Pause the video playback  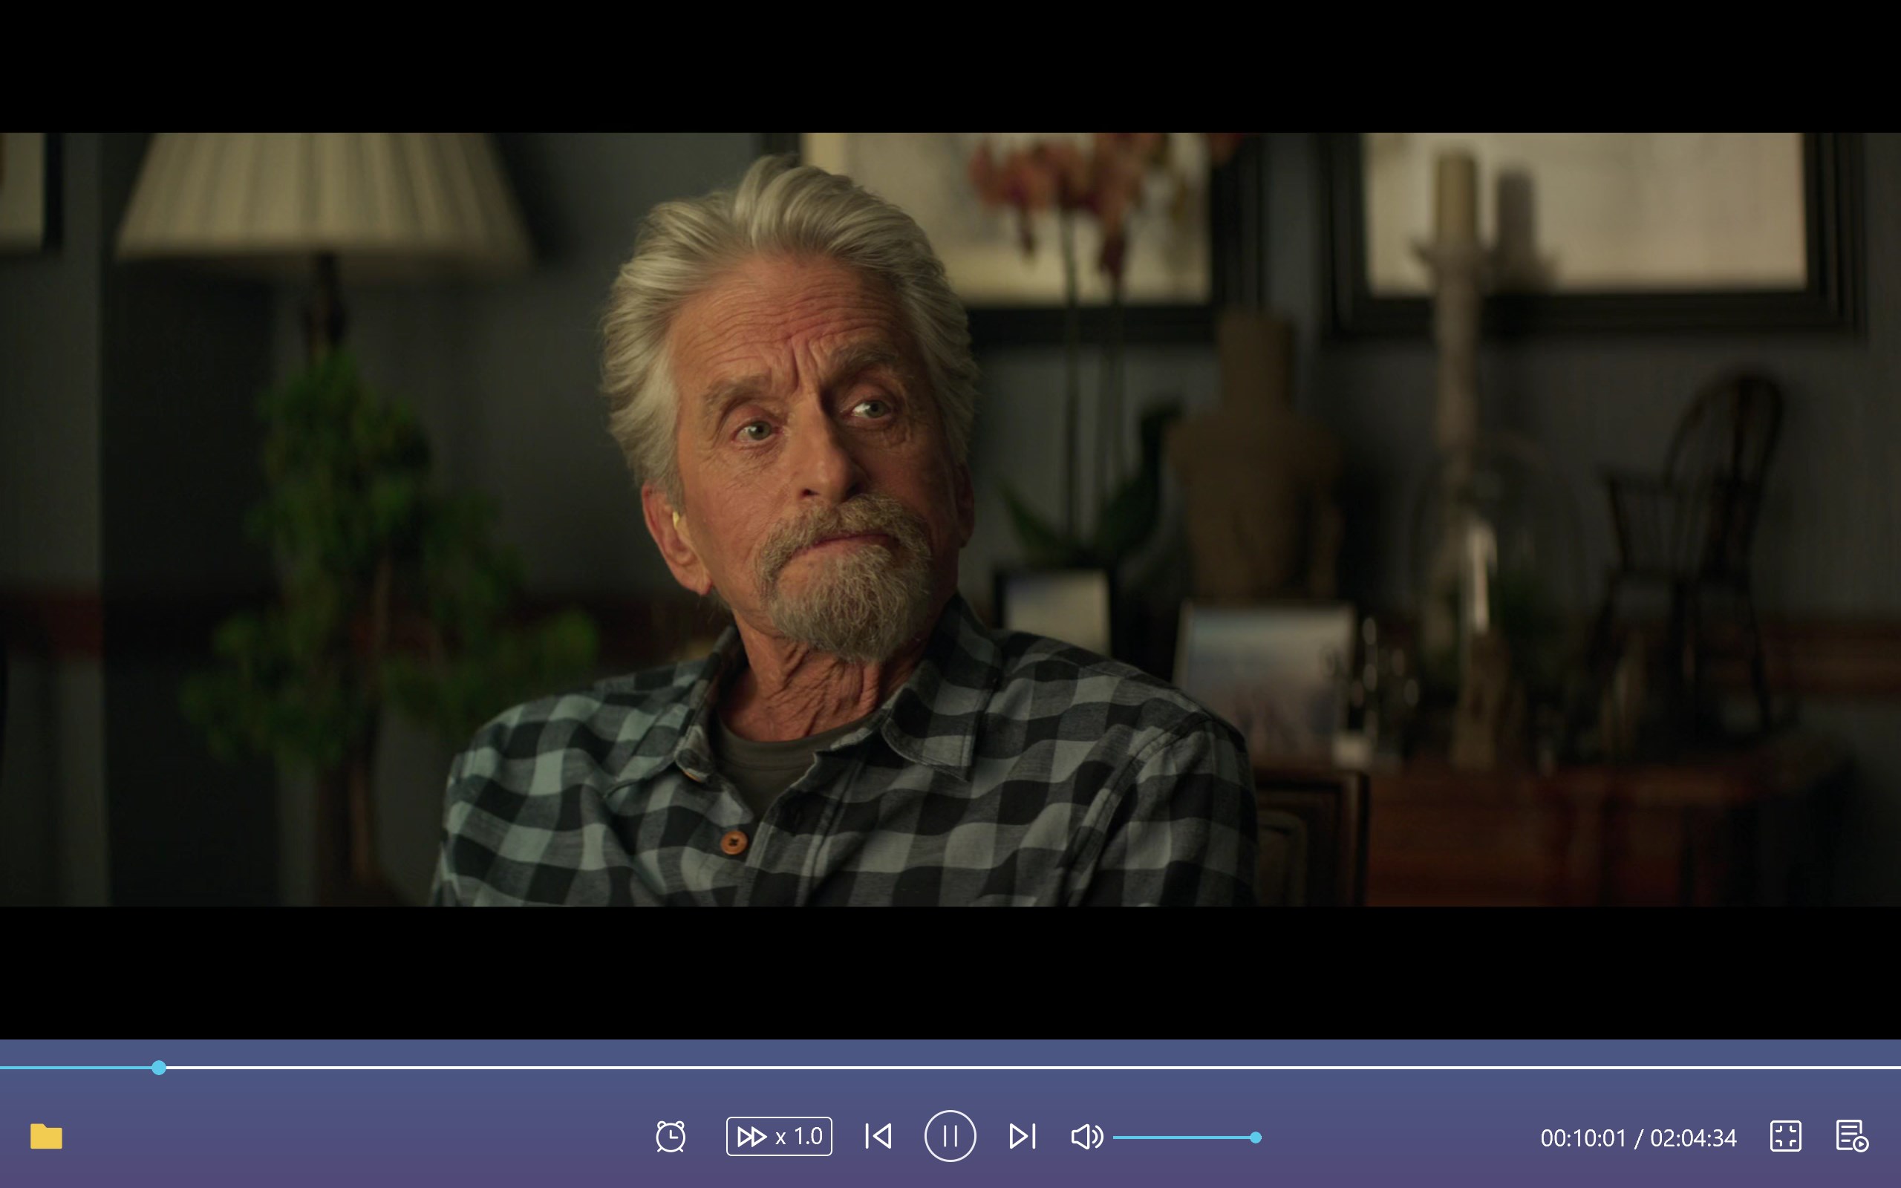(x=950, y=1136)
